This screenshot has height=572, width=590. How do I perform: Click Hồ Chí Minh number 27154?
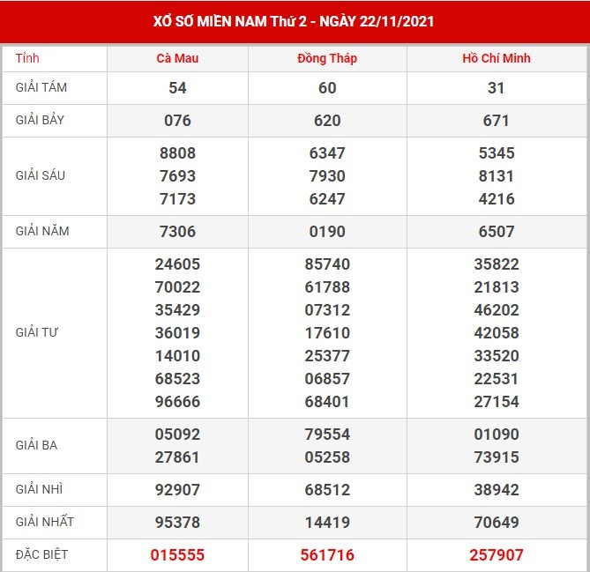pyautogui.click(x=496, y=402)
